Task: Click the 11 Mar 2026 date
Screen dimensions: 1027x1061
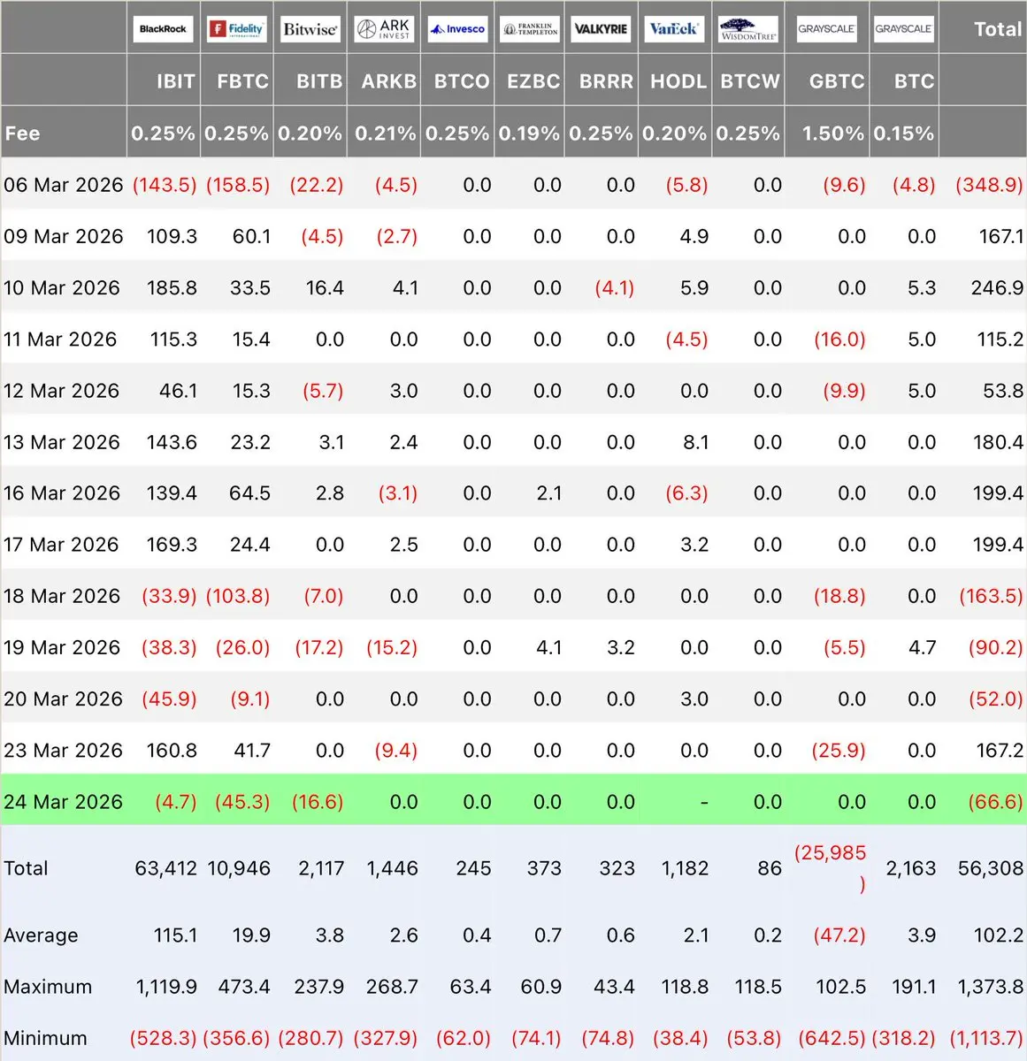Action: [x=60, y=339]
